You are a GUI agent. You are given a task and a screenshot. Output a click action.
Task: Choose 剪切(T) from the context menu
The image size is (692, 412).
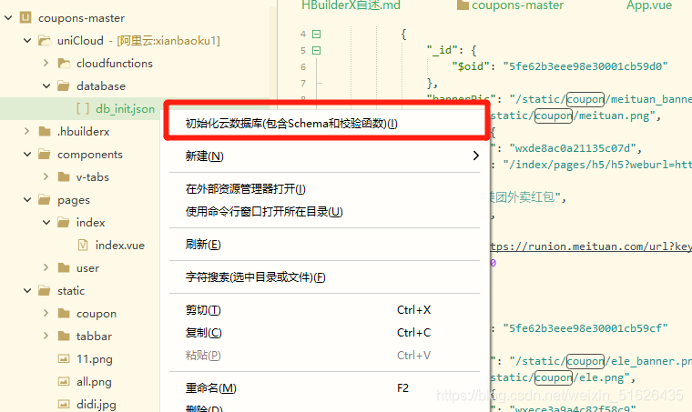click(325, 310)
